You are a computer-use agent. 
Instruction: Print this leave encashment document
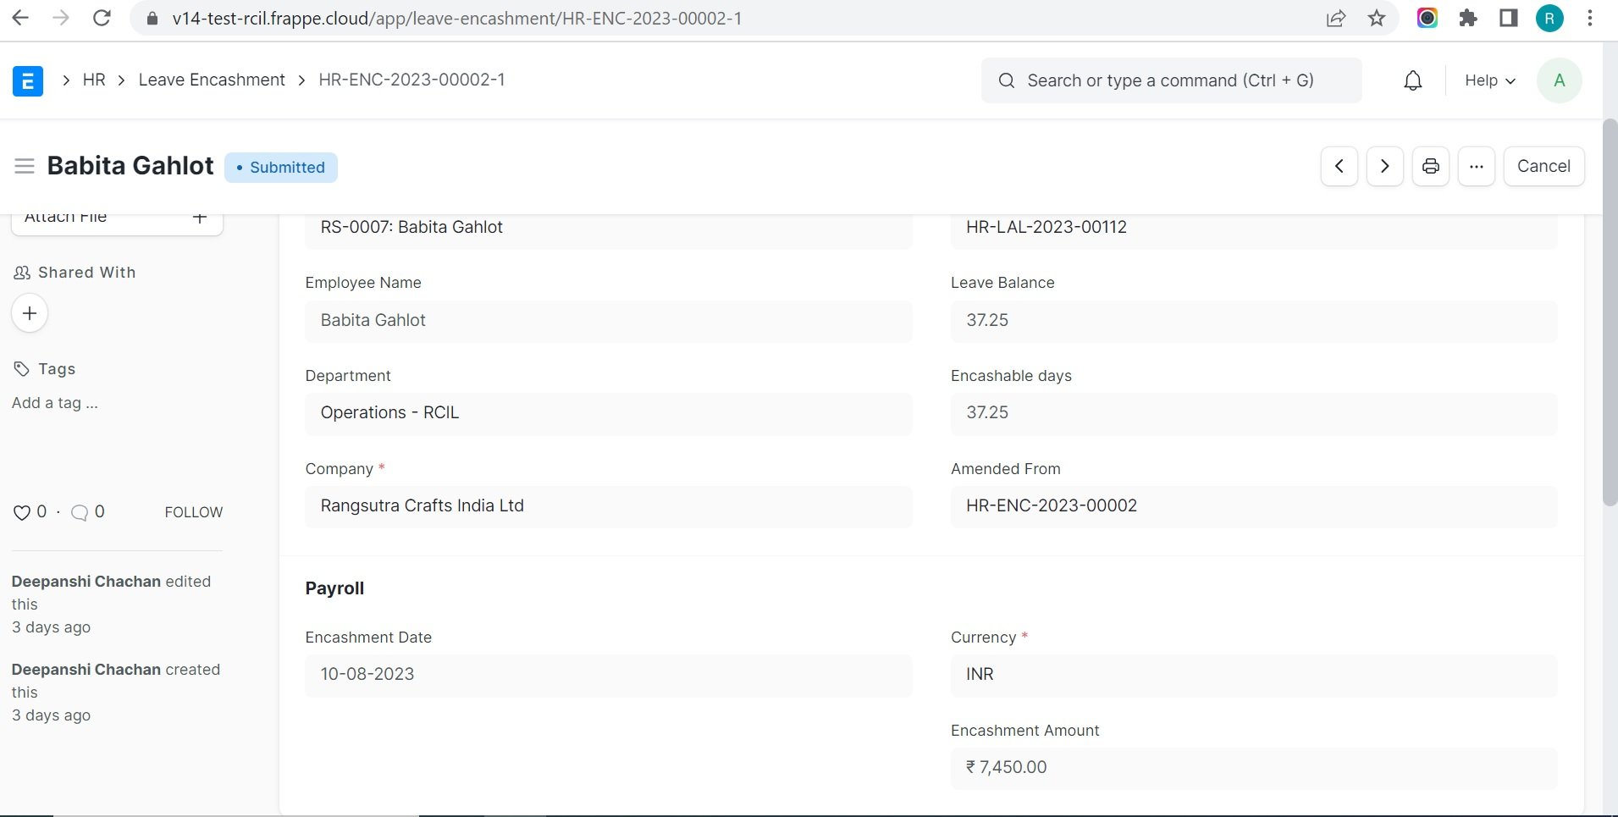point(1430,166)
